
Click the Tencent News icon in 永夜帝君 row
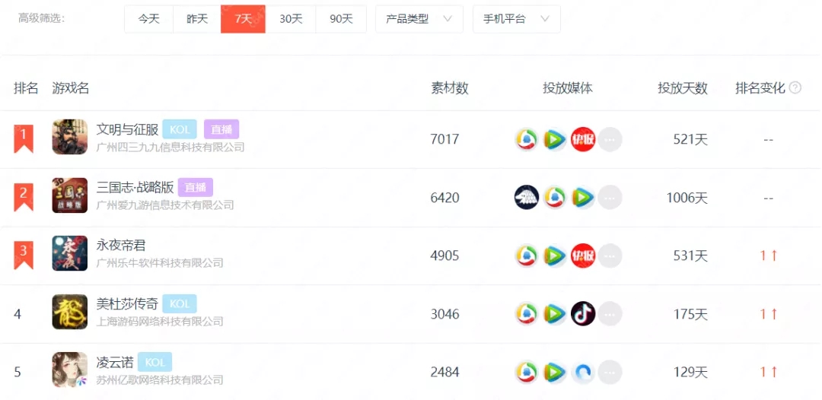coord(527,256)
